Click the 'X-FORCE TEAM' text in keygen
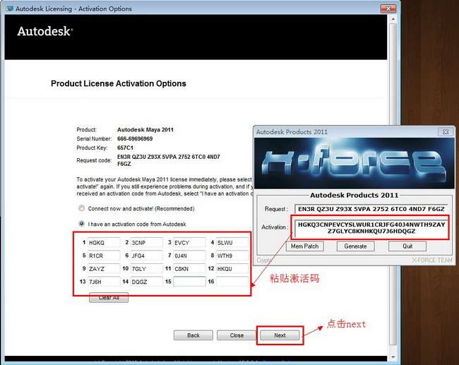Viewport: 459px width, 365px height. [x=432, y=261]
